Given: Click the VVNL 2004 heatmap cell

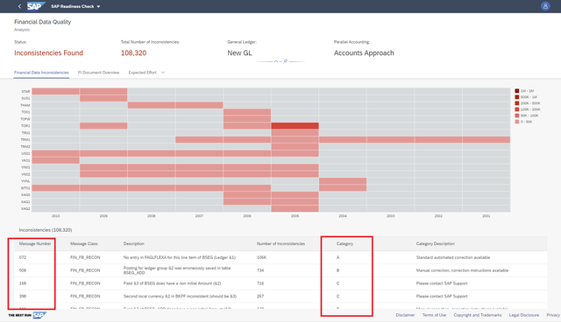Looking at the screenshot, I should tap(343, 181).
